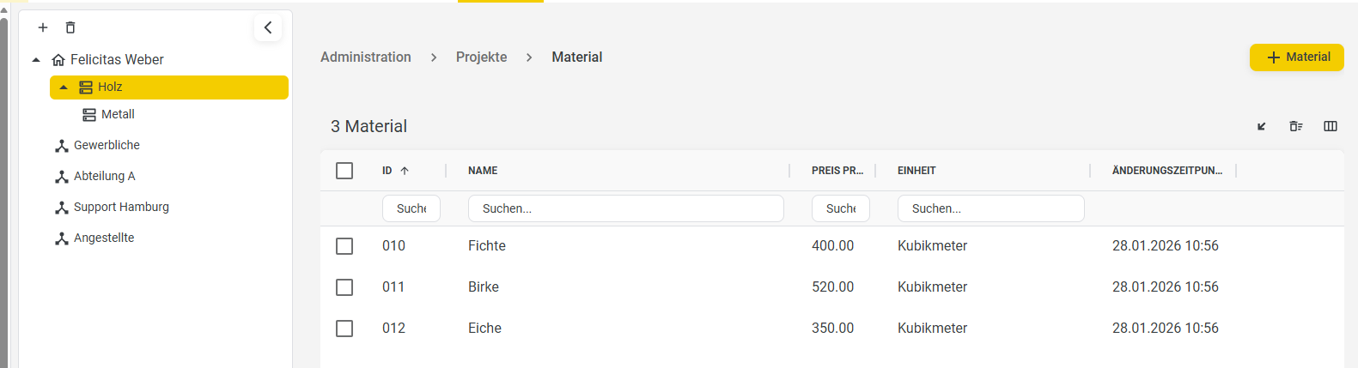Click the Gewerbliche organization icon

(x=62, y=146)
